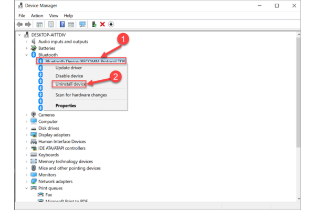Expand the Display adapters category

pos(27,134)
